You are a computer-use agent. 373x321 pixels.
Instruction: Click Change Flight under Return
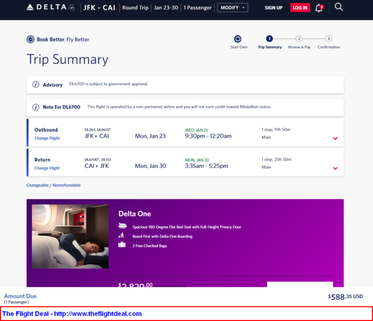coord(47,168)
